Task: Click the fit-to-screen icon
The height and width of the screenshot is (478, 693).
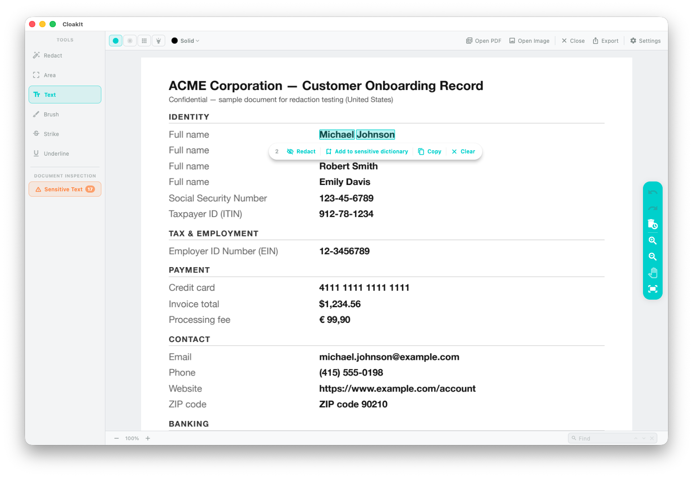Action: coord(652,289)
